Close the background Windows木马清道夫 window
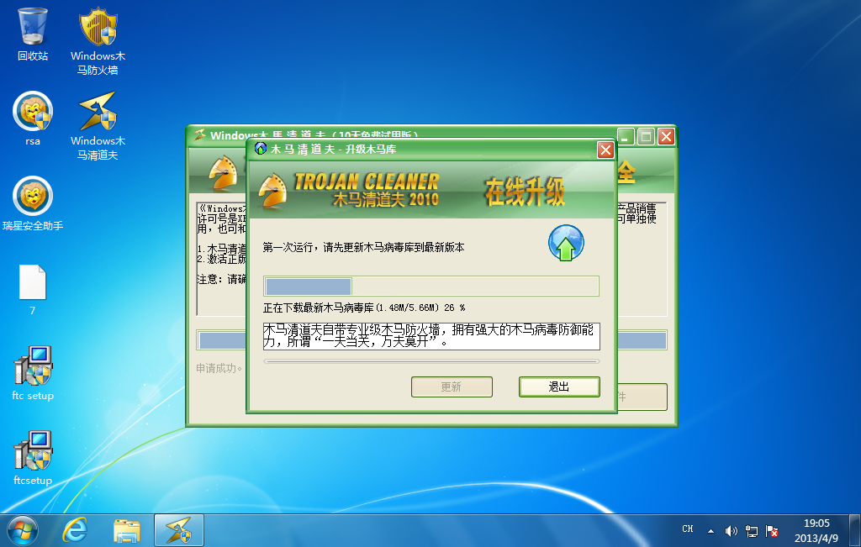 666,136
